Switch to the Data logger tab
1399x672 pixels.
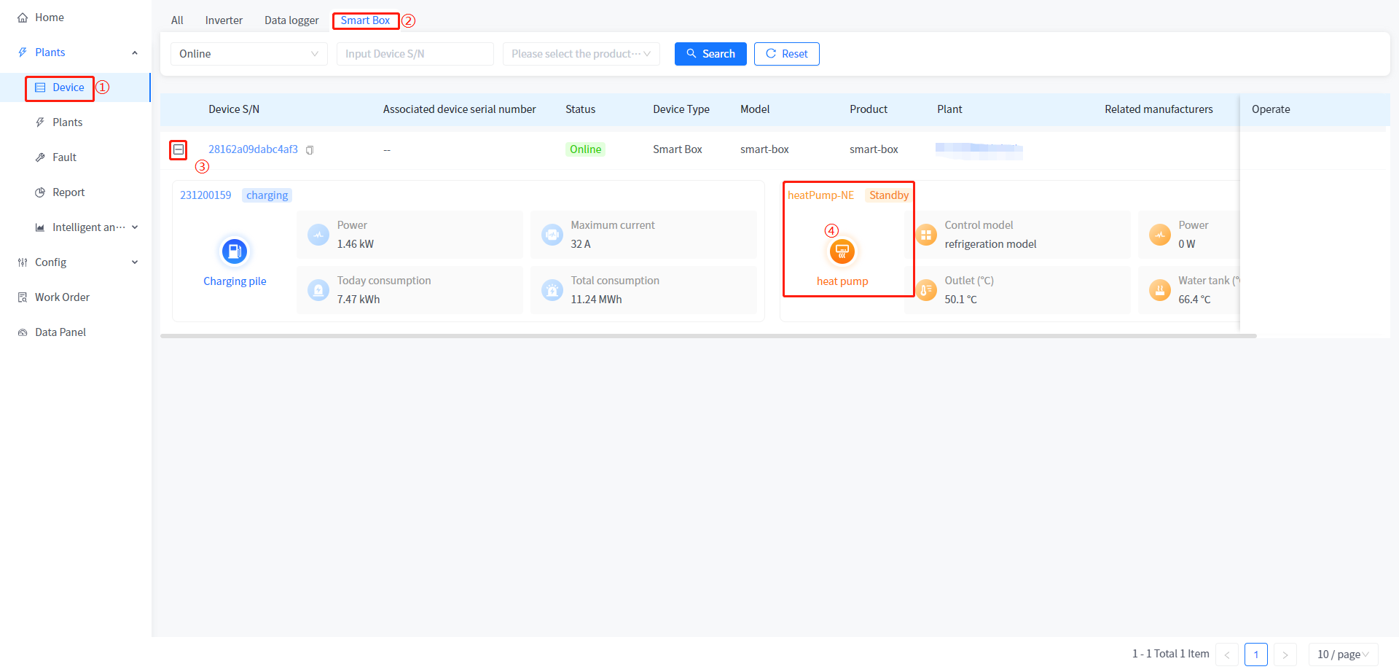291,20
